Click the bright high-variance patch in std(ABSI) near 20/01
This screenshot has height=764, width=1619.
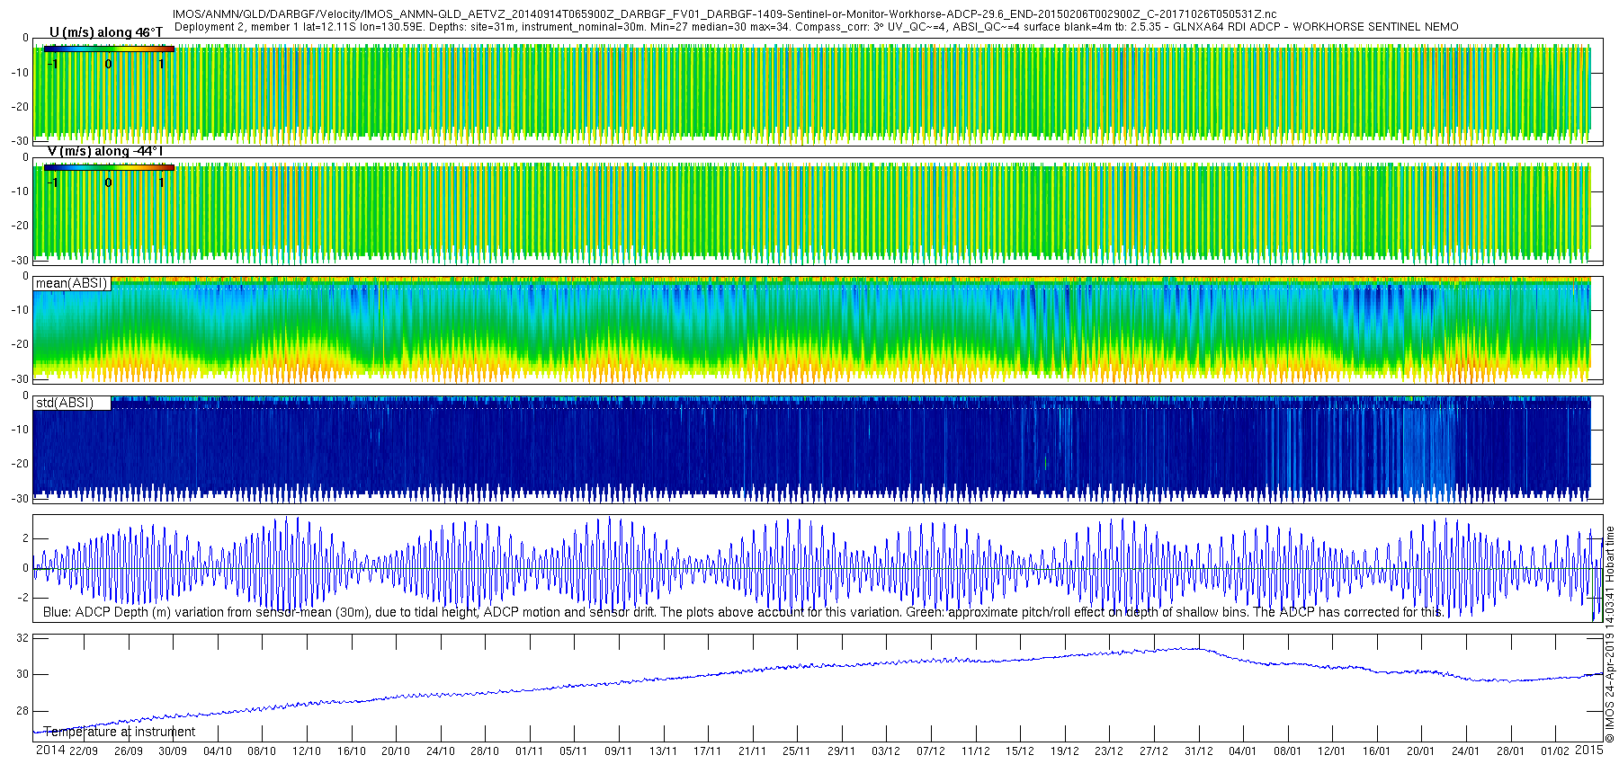tap(1429, 449)
